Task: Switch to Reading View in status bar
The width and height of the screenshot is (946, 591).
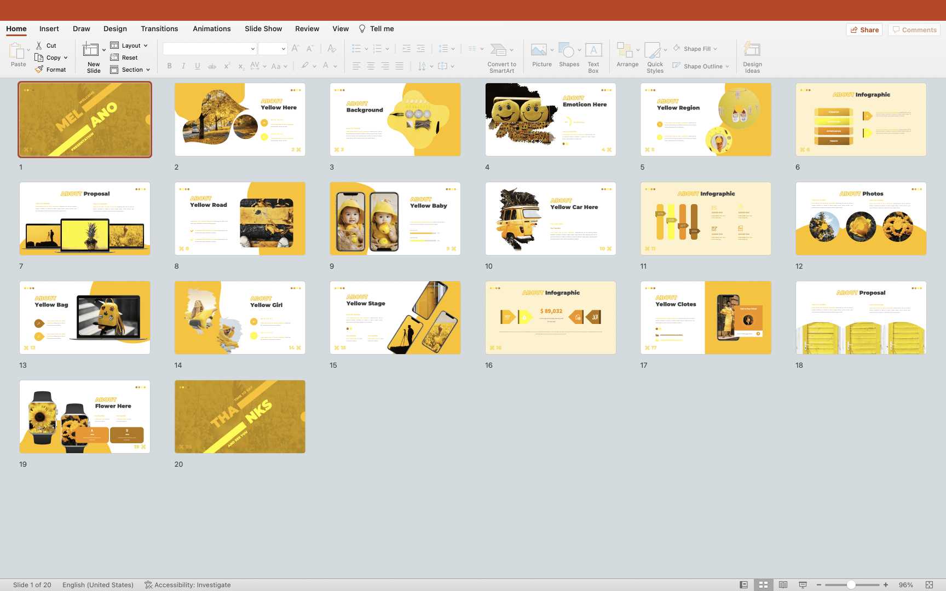Action: pos(783,585)
